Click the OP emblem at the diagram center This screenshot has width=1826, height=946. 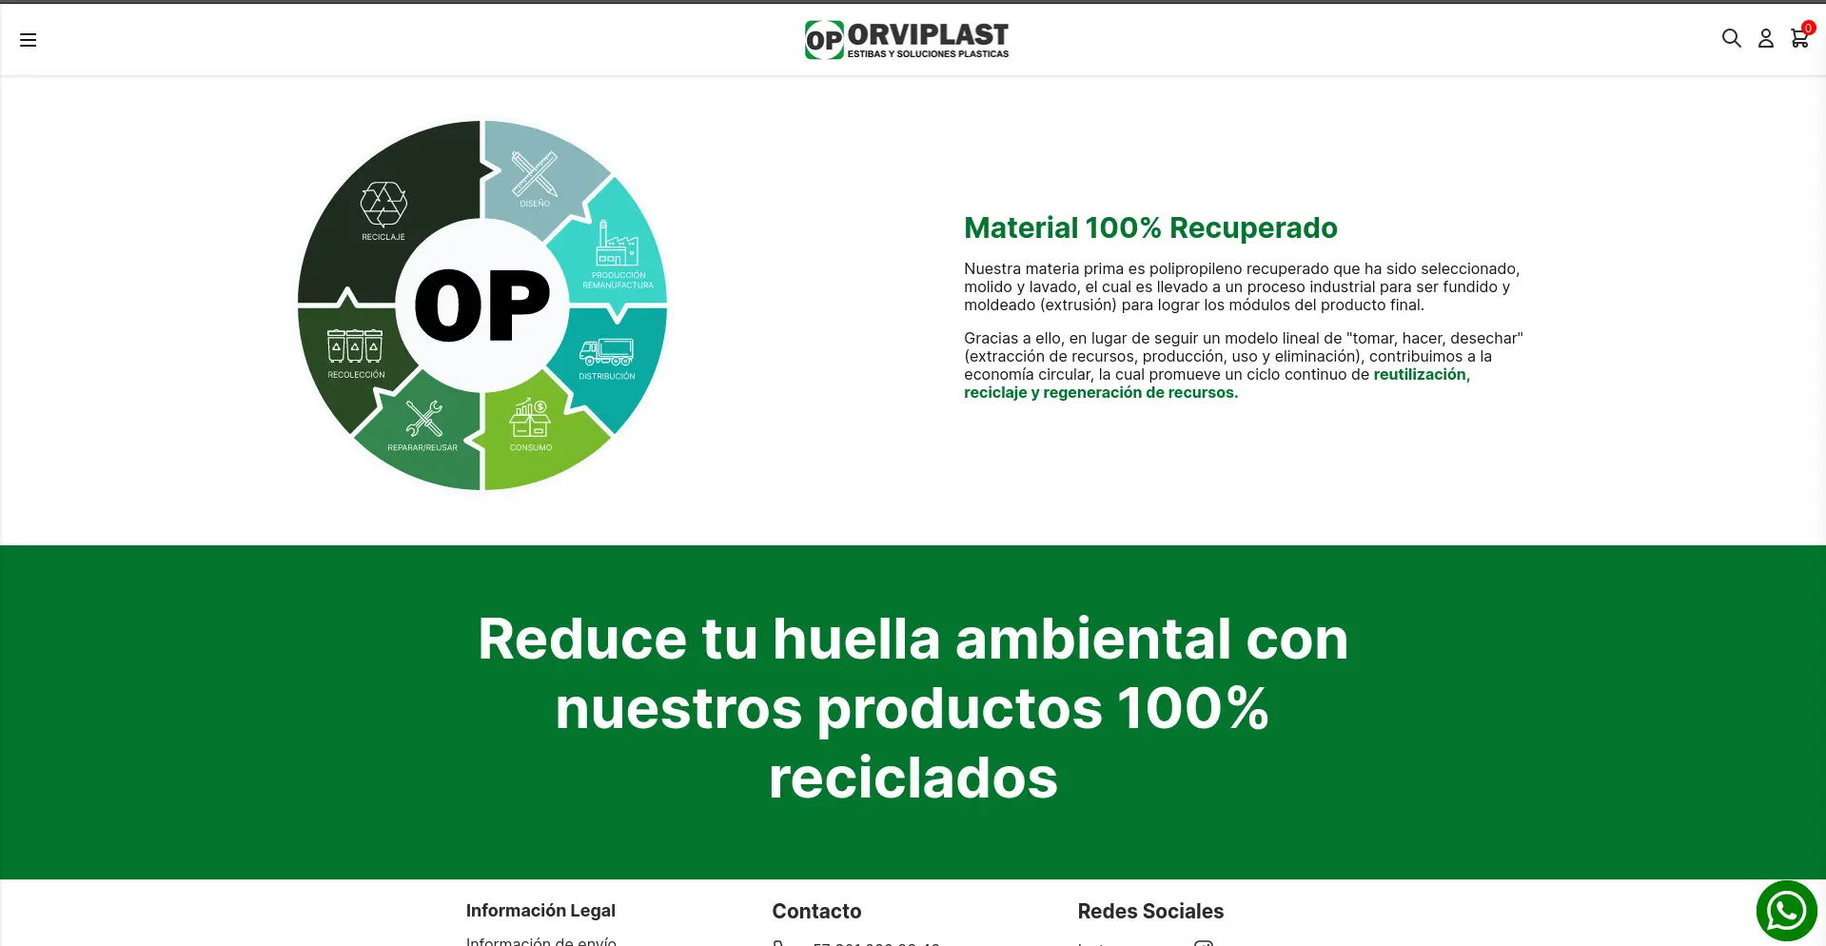[x=481, y=305]
